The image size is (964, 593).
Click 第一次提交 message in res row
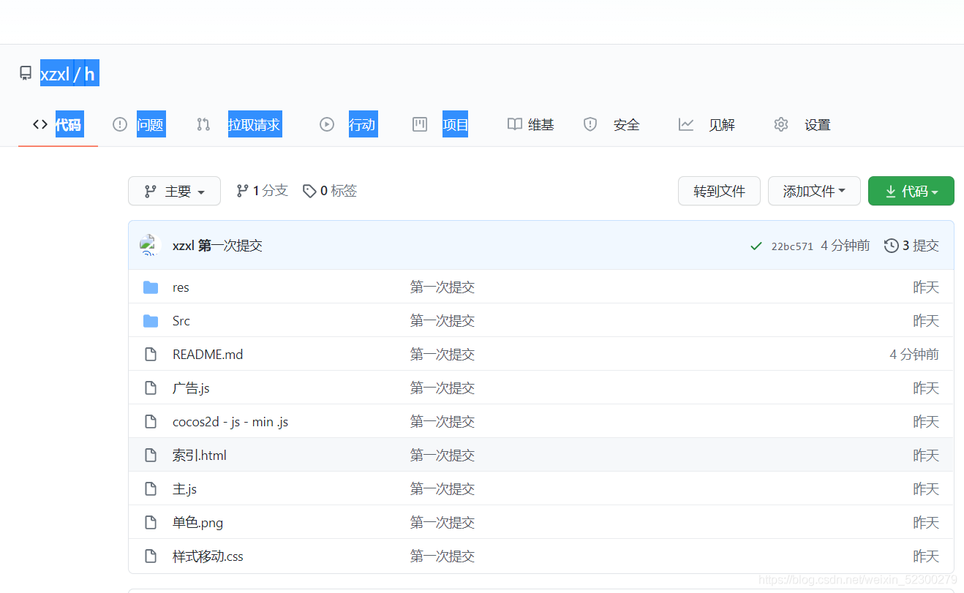pos(443,287)
